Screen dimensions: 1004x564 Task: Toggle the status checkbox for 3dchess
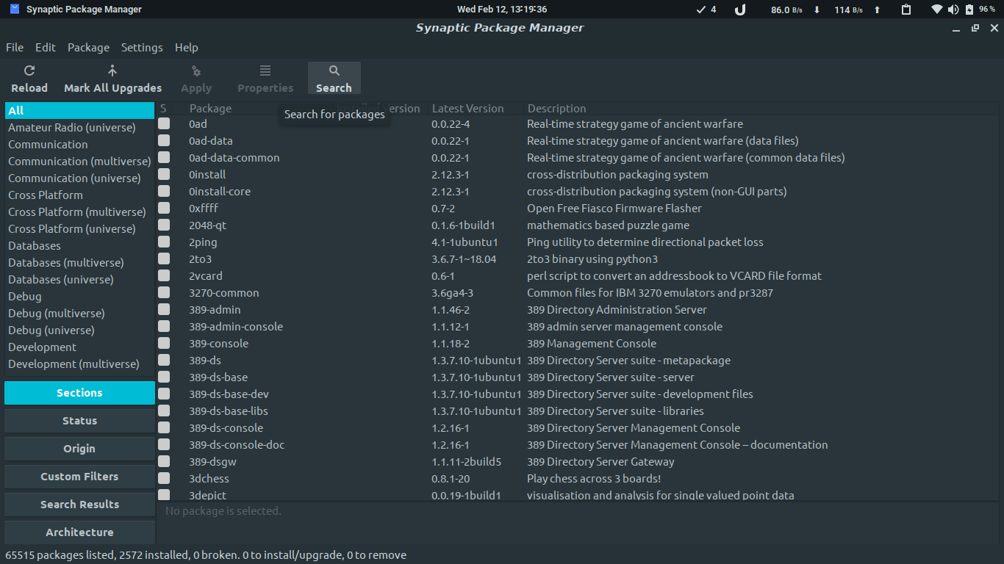coord(164,478)
